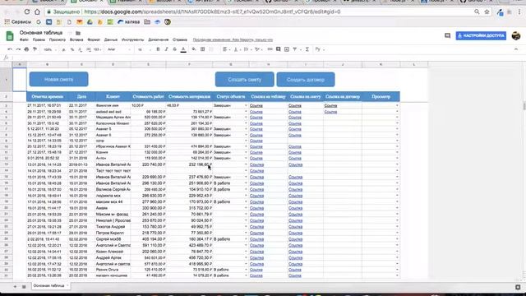
Task: Open the Arial font dropdown
Action: coord(118,49)
